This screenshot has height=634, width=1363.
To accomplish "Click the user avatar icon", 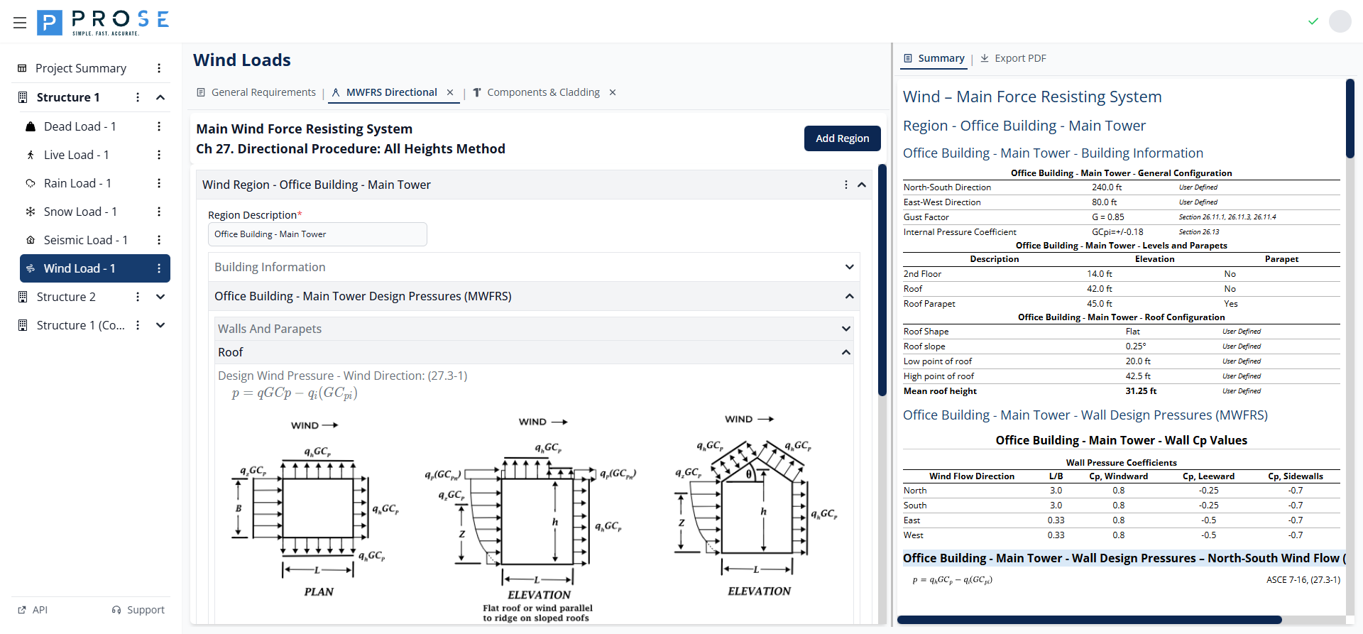I will (1340, 21).
